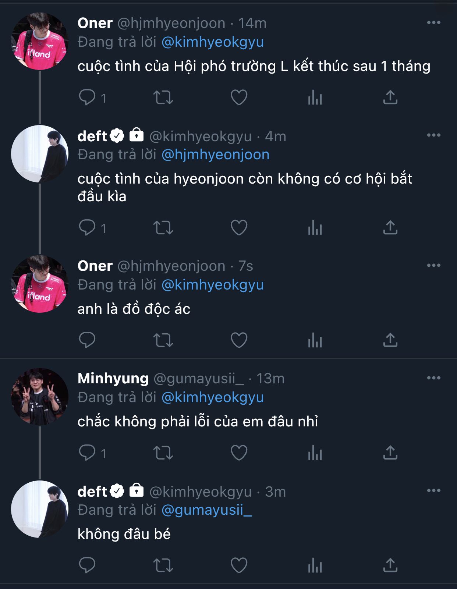Image resolution: width=457 pixels, height=589 pixels.
Task: Open Minhyung's profile picture
Action: click(x=40, y=397)
